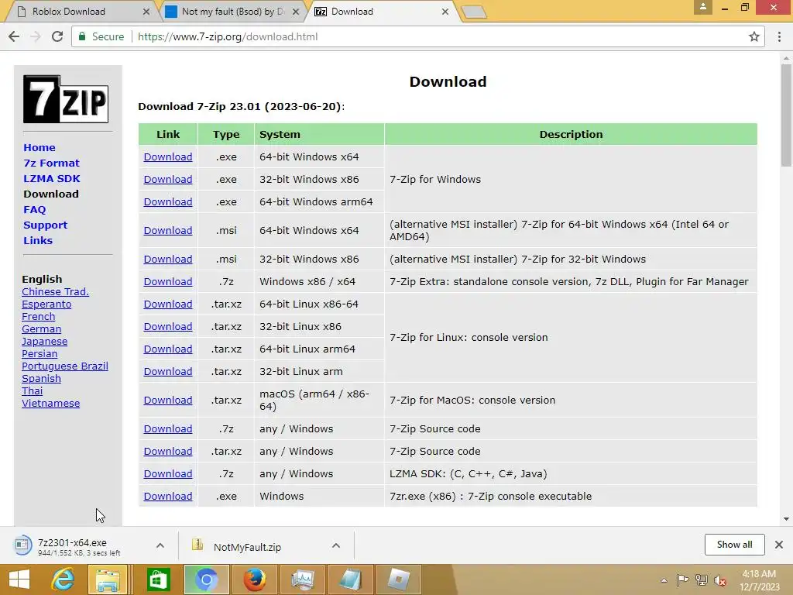The image size is (793, 595).
Task: Open Windows Store from taskbar
Action: (158, 580)
